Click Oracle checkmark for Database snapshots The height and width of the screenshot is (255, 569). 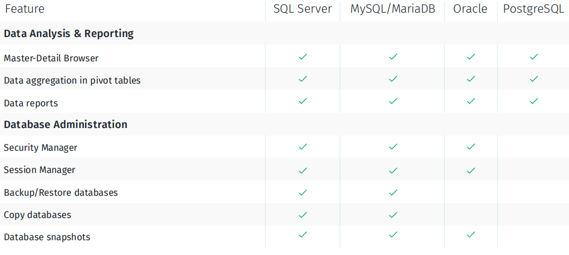[470, 234]
